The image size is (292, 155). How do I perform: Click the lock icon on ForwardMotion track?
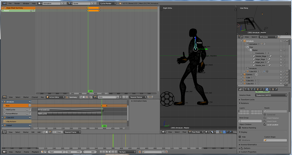point(30,114)
